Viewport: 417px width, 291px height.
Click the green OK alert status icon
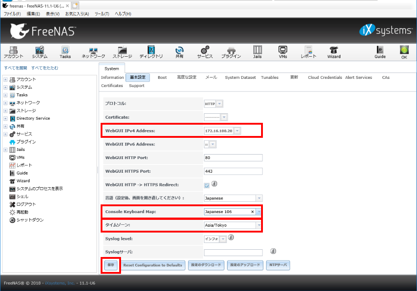(404, 52)
